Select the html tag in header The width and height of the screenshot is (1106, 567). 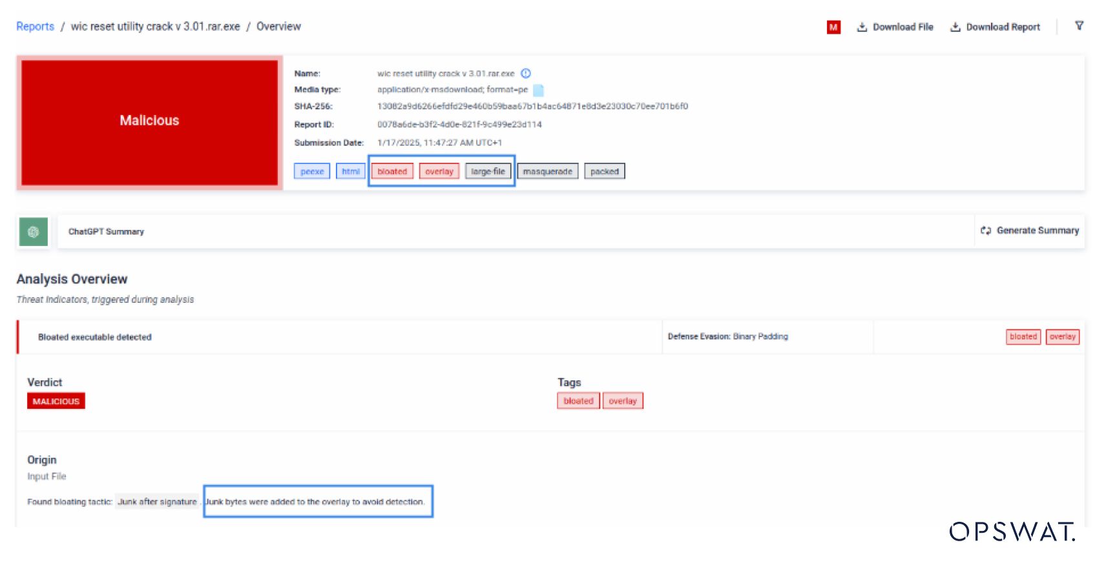tap(351, 172)
